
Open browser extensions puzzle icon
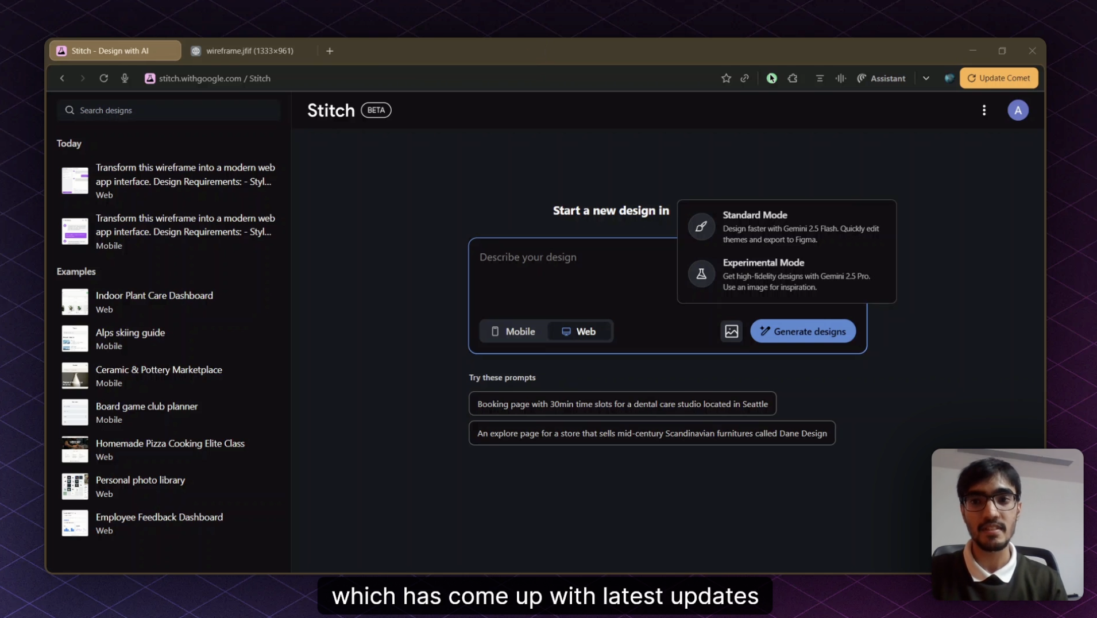(793, 78)
